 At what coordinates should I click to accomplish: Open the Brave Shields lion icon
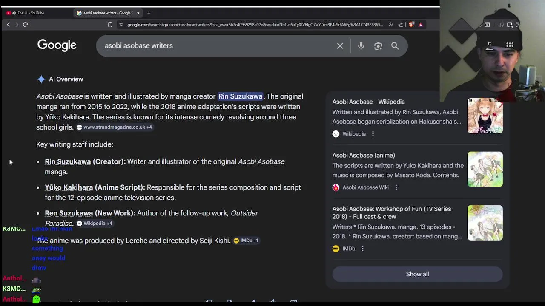411,25
